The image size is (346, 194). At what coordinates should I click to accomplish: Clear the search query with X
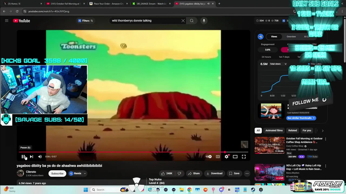pos(183,20)
